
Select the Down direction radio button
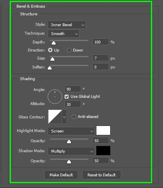coord(69,50)
